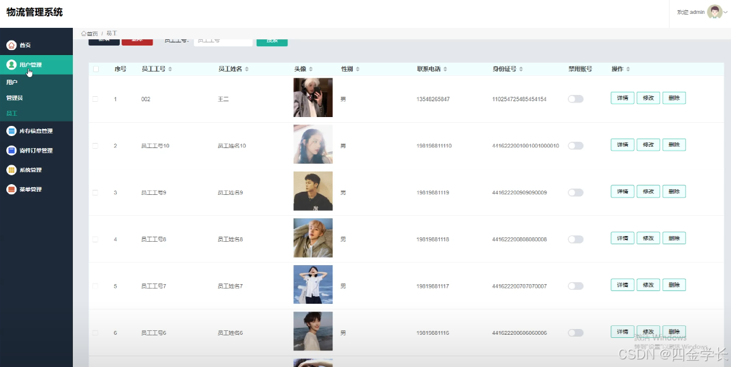Viewport: 731px width, 367px height.
Task: Collapse the 用户管理 sidebar menu
Action: tap(36, 65)
